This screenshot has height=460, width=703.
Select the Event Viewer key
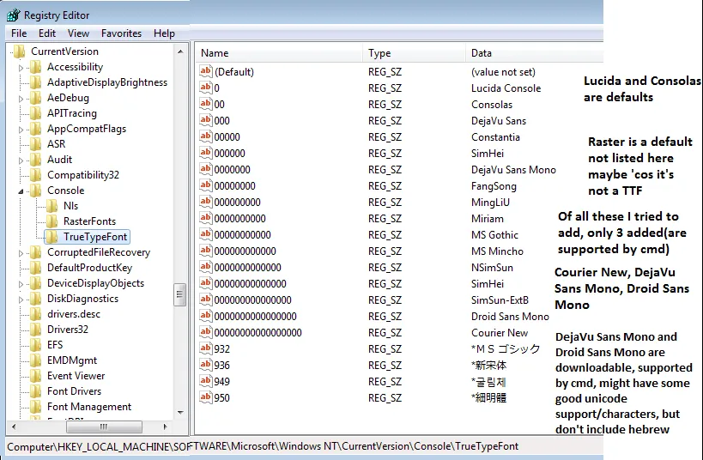point(76,376)
